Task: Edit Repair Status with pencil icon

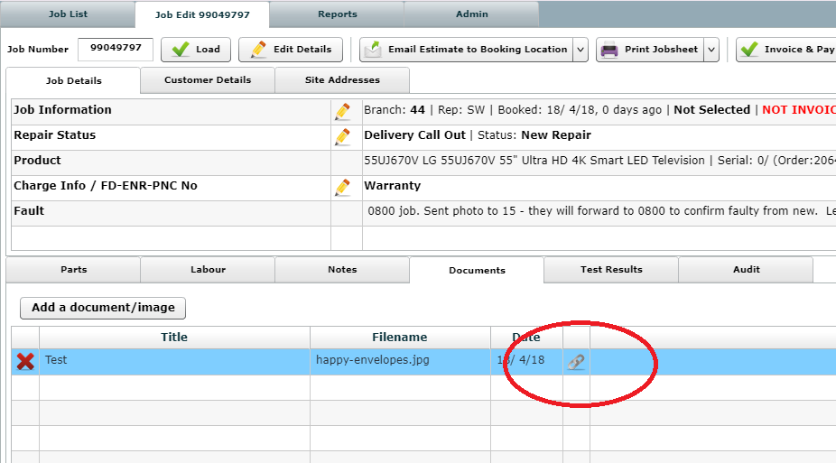Action: point(342,137)
